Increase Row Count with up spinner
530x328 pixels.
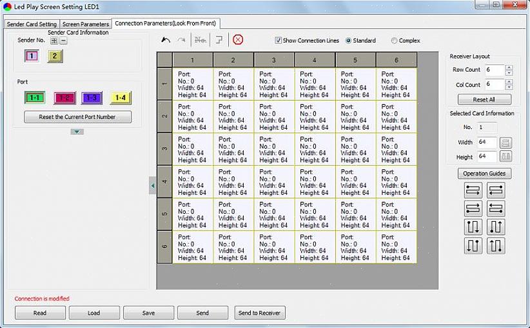pos(509,68)
